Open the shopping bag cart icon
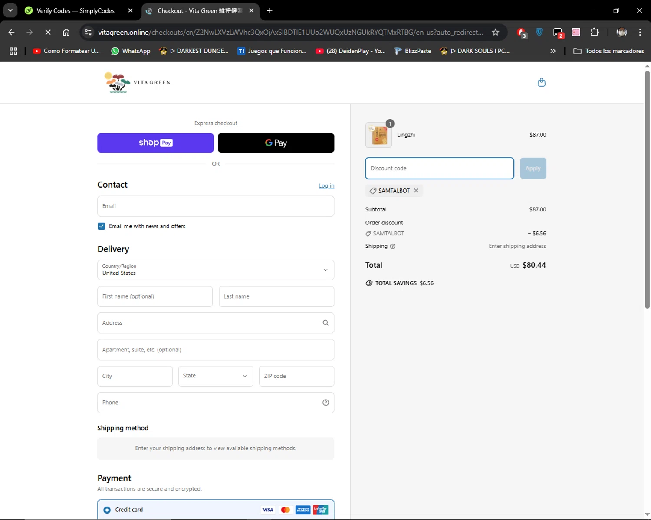651x520 pixels. click(x=541, y=82)
